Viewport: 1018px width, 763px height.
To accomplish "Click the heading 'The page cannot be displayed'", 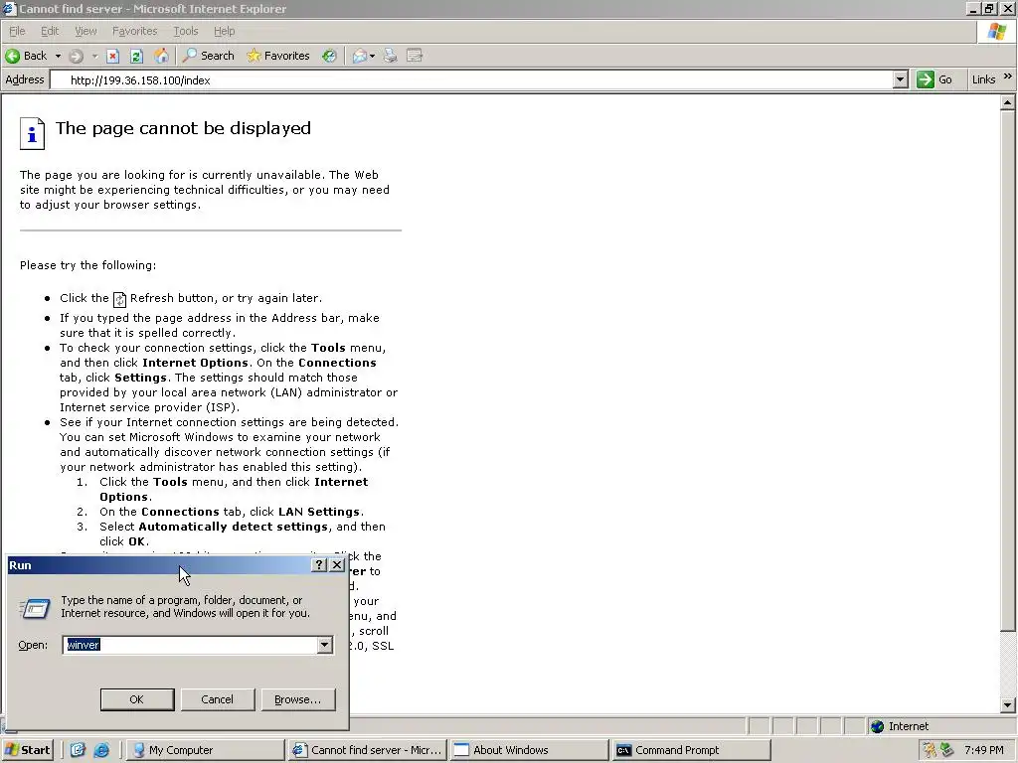I will [x=183, y=128].
